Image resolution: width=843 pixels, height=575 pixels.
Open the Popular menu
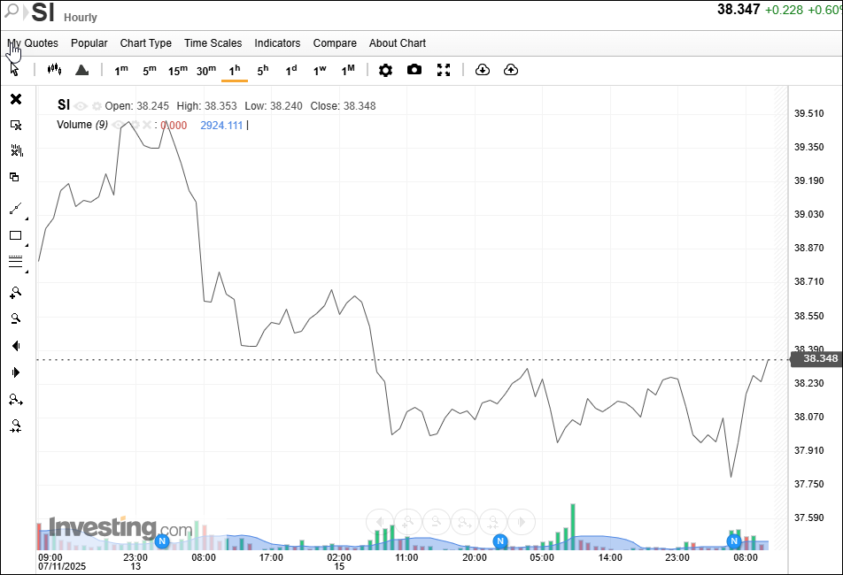click(x=89, y=43)
